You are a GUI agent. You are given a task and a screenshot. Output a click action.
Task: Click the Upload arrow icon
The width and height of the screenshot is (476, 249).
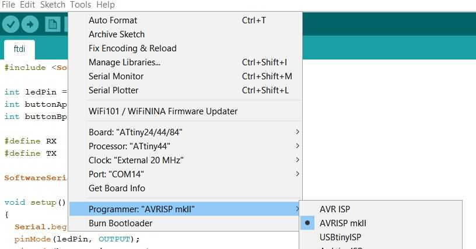tap(30, 24)
